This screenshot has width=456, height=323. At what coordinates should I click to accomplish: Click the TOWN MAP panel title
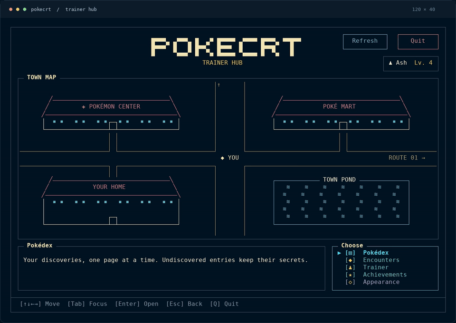pos(42,77)
